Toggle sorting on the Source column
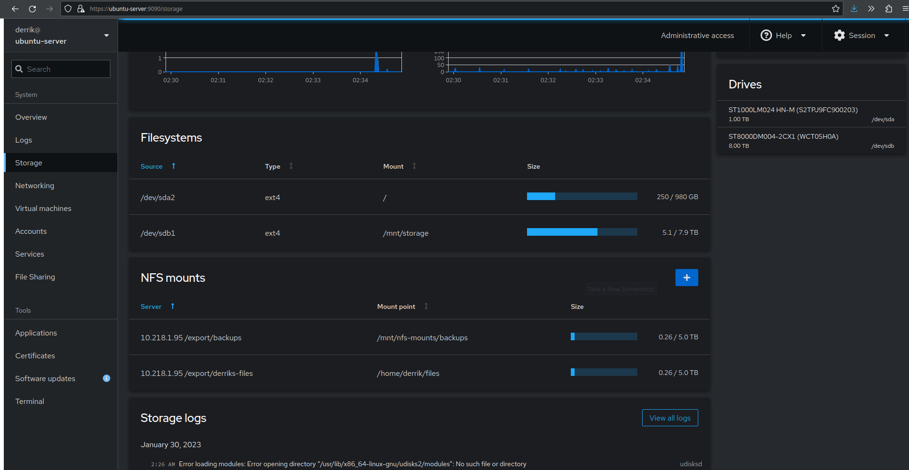The width and height of the screenshot is (909, 470). 173,166
